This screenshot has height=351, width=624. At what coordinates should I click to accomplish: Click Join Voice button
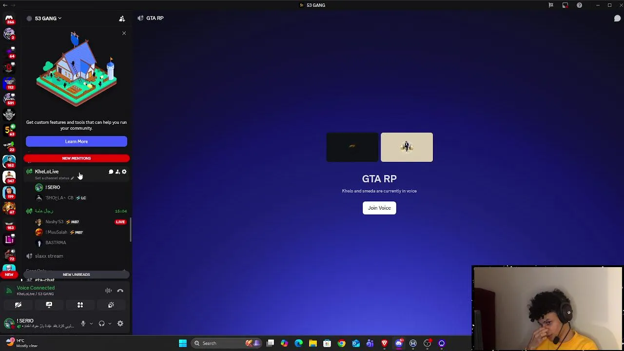click(x=379, y=208)
